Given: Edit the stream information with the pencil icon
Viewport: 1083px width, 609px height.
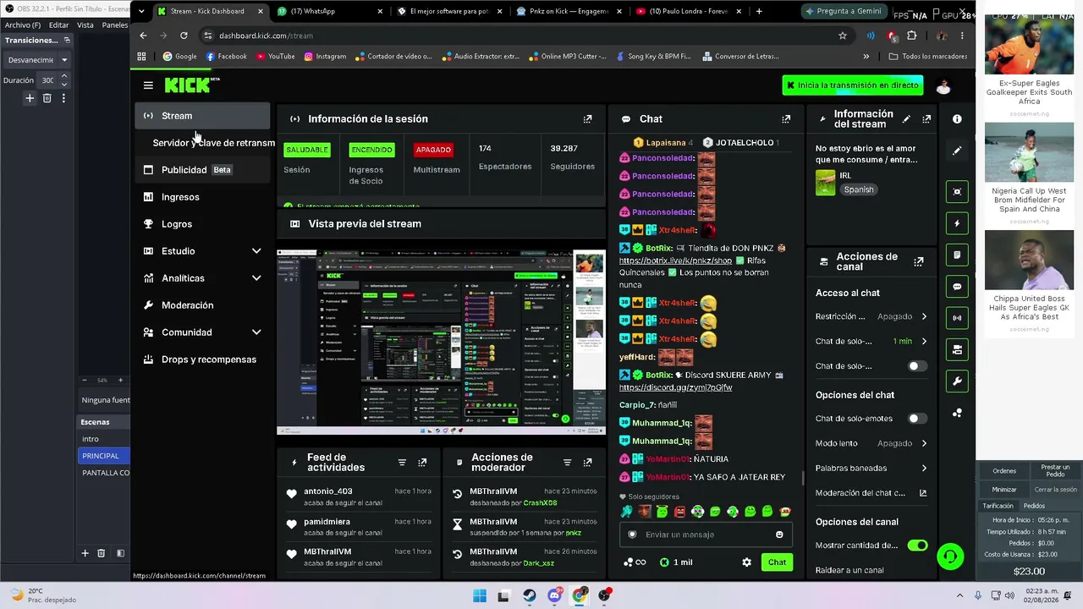Looking at the screenshot, I should [906, 119].
